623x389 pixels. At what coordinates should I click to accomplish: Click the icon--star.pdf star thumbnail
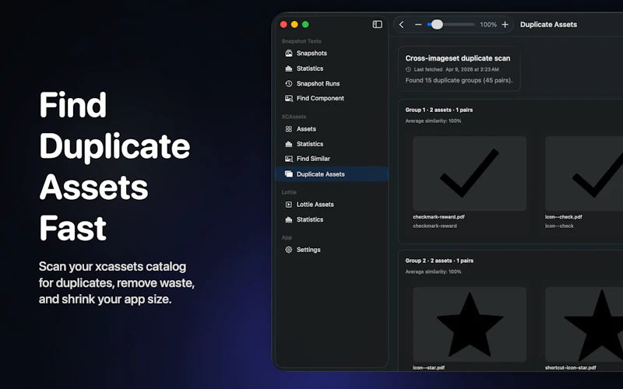pyautogui.click(x=470, y=324)
